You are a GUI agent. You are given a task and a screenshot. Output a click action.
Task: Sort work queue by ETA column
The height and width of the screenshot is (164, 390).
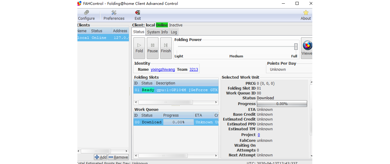(x=204, y=115)
